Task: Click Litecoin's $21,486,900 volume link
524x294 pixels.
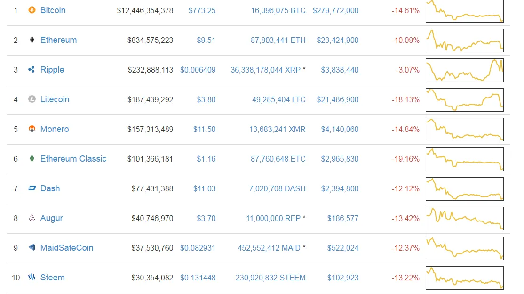Action: coord(338,99)
